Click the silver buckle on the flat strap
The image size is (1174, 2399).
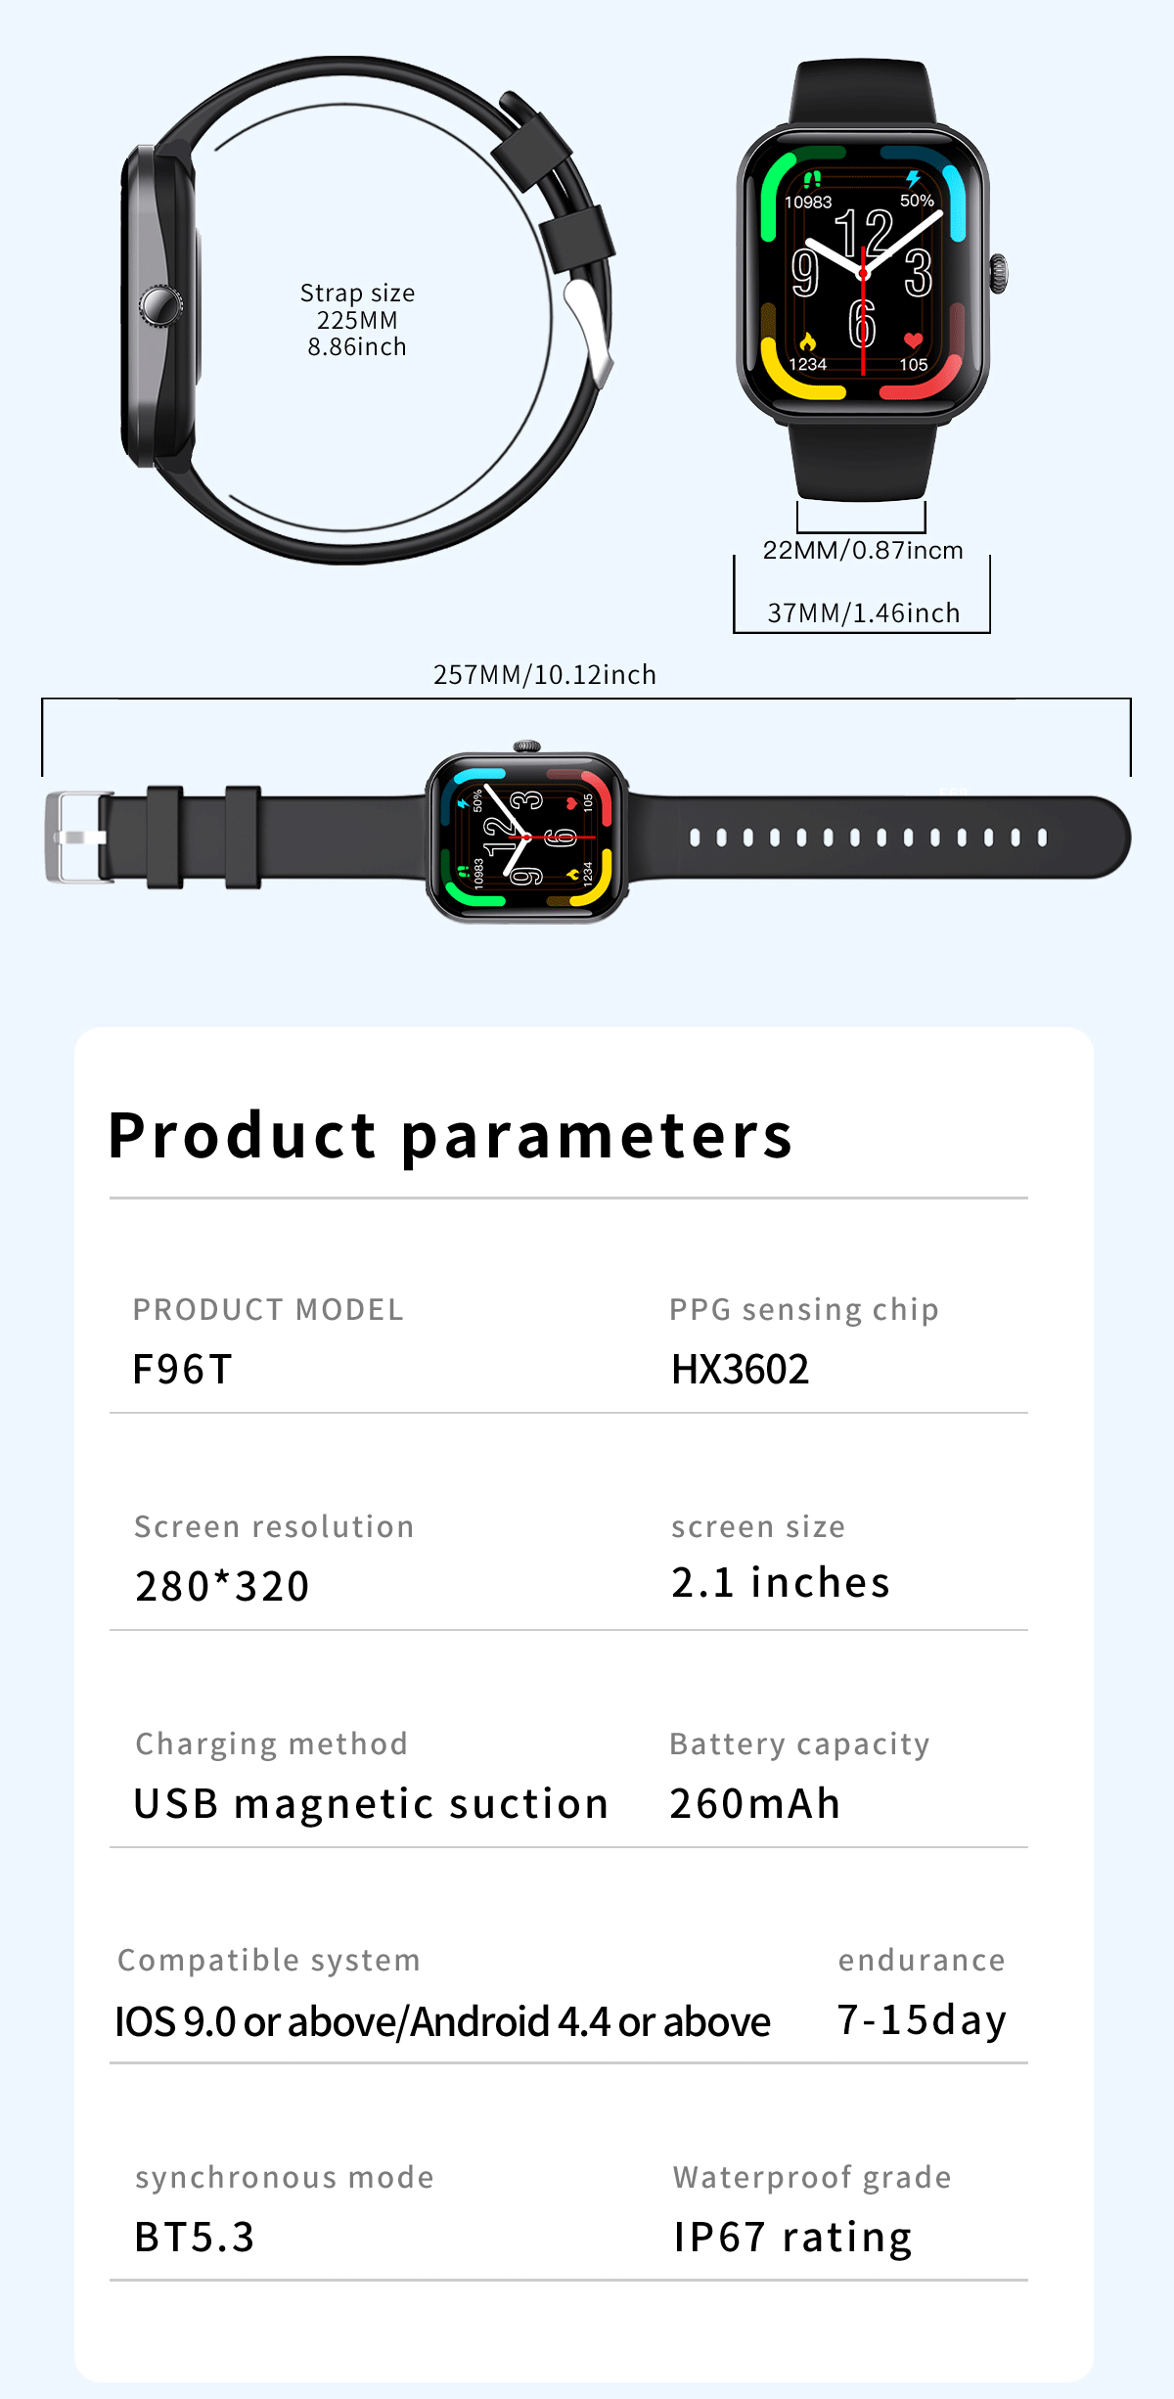[x=76, y=837]
